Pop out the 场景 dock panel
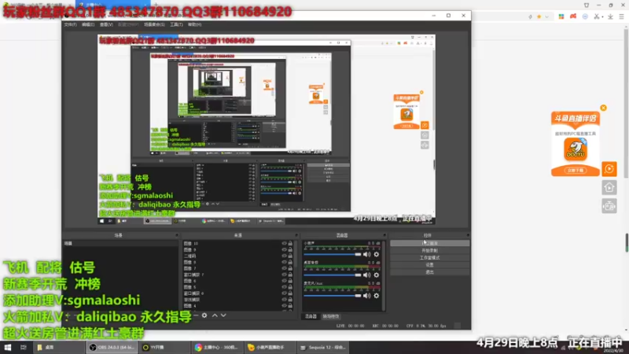The image size is (629, 354). click(x=176, y=235)
